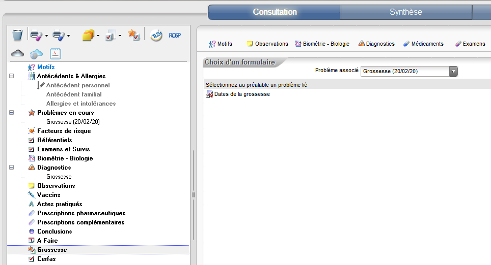The width and height of the screenshot is (491, 265).
Task: Click the Biométrie - Biologie toolbar button
Action: [x=322, y=44]
